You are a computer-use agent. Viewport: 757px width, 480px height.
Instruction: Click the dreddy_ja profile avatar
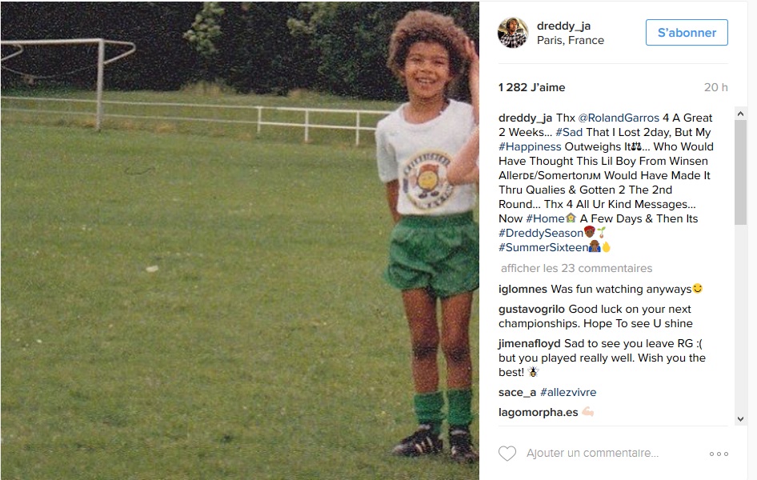[513, 33]
